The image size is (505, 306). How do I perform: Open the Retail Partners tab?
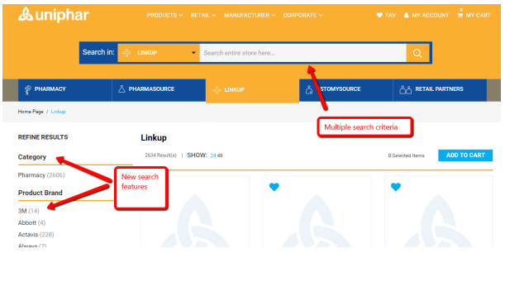(440, 90)
